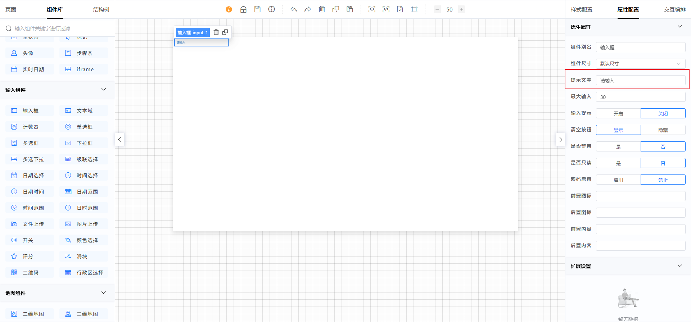Image resolution: width=691 pixels, height=322 pixels.
Task: Collapse the 输入组件 section
Action: coord(104,90)
